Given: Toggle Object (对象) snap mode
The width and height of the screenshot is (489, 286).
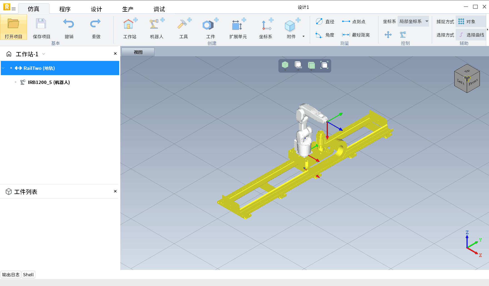Looking at the screenshot, I should tap(470, 22).
